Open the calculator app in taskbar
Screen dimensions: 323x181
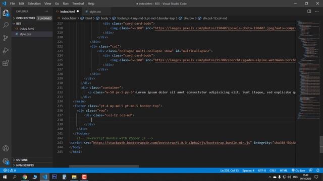click(64, 177)
